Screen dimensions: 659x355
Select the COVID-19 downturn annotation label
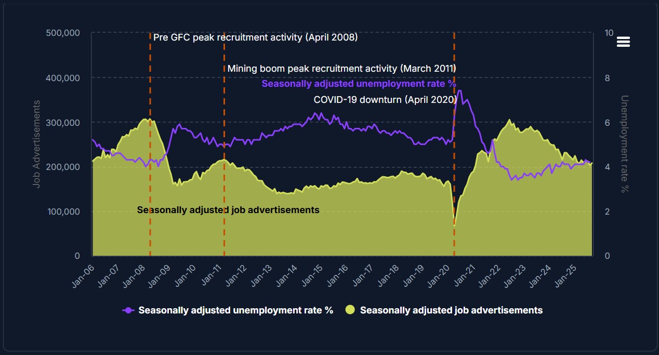point(385,99)
